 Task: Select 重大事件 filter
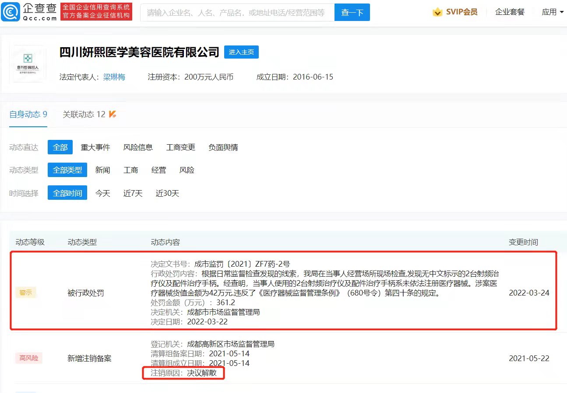[95, 147]
